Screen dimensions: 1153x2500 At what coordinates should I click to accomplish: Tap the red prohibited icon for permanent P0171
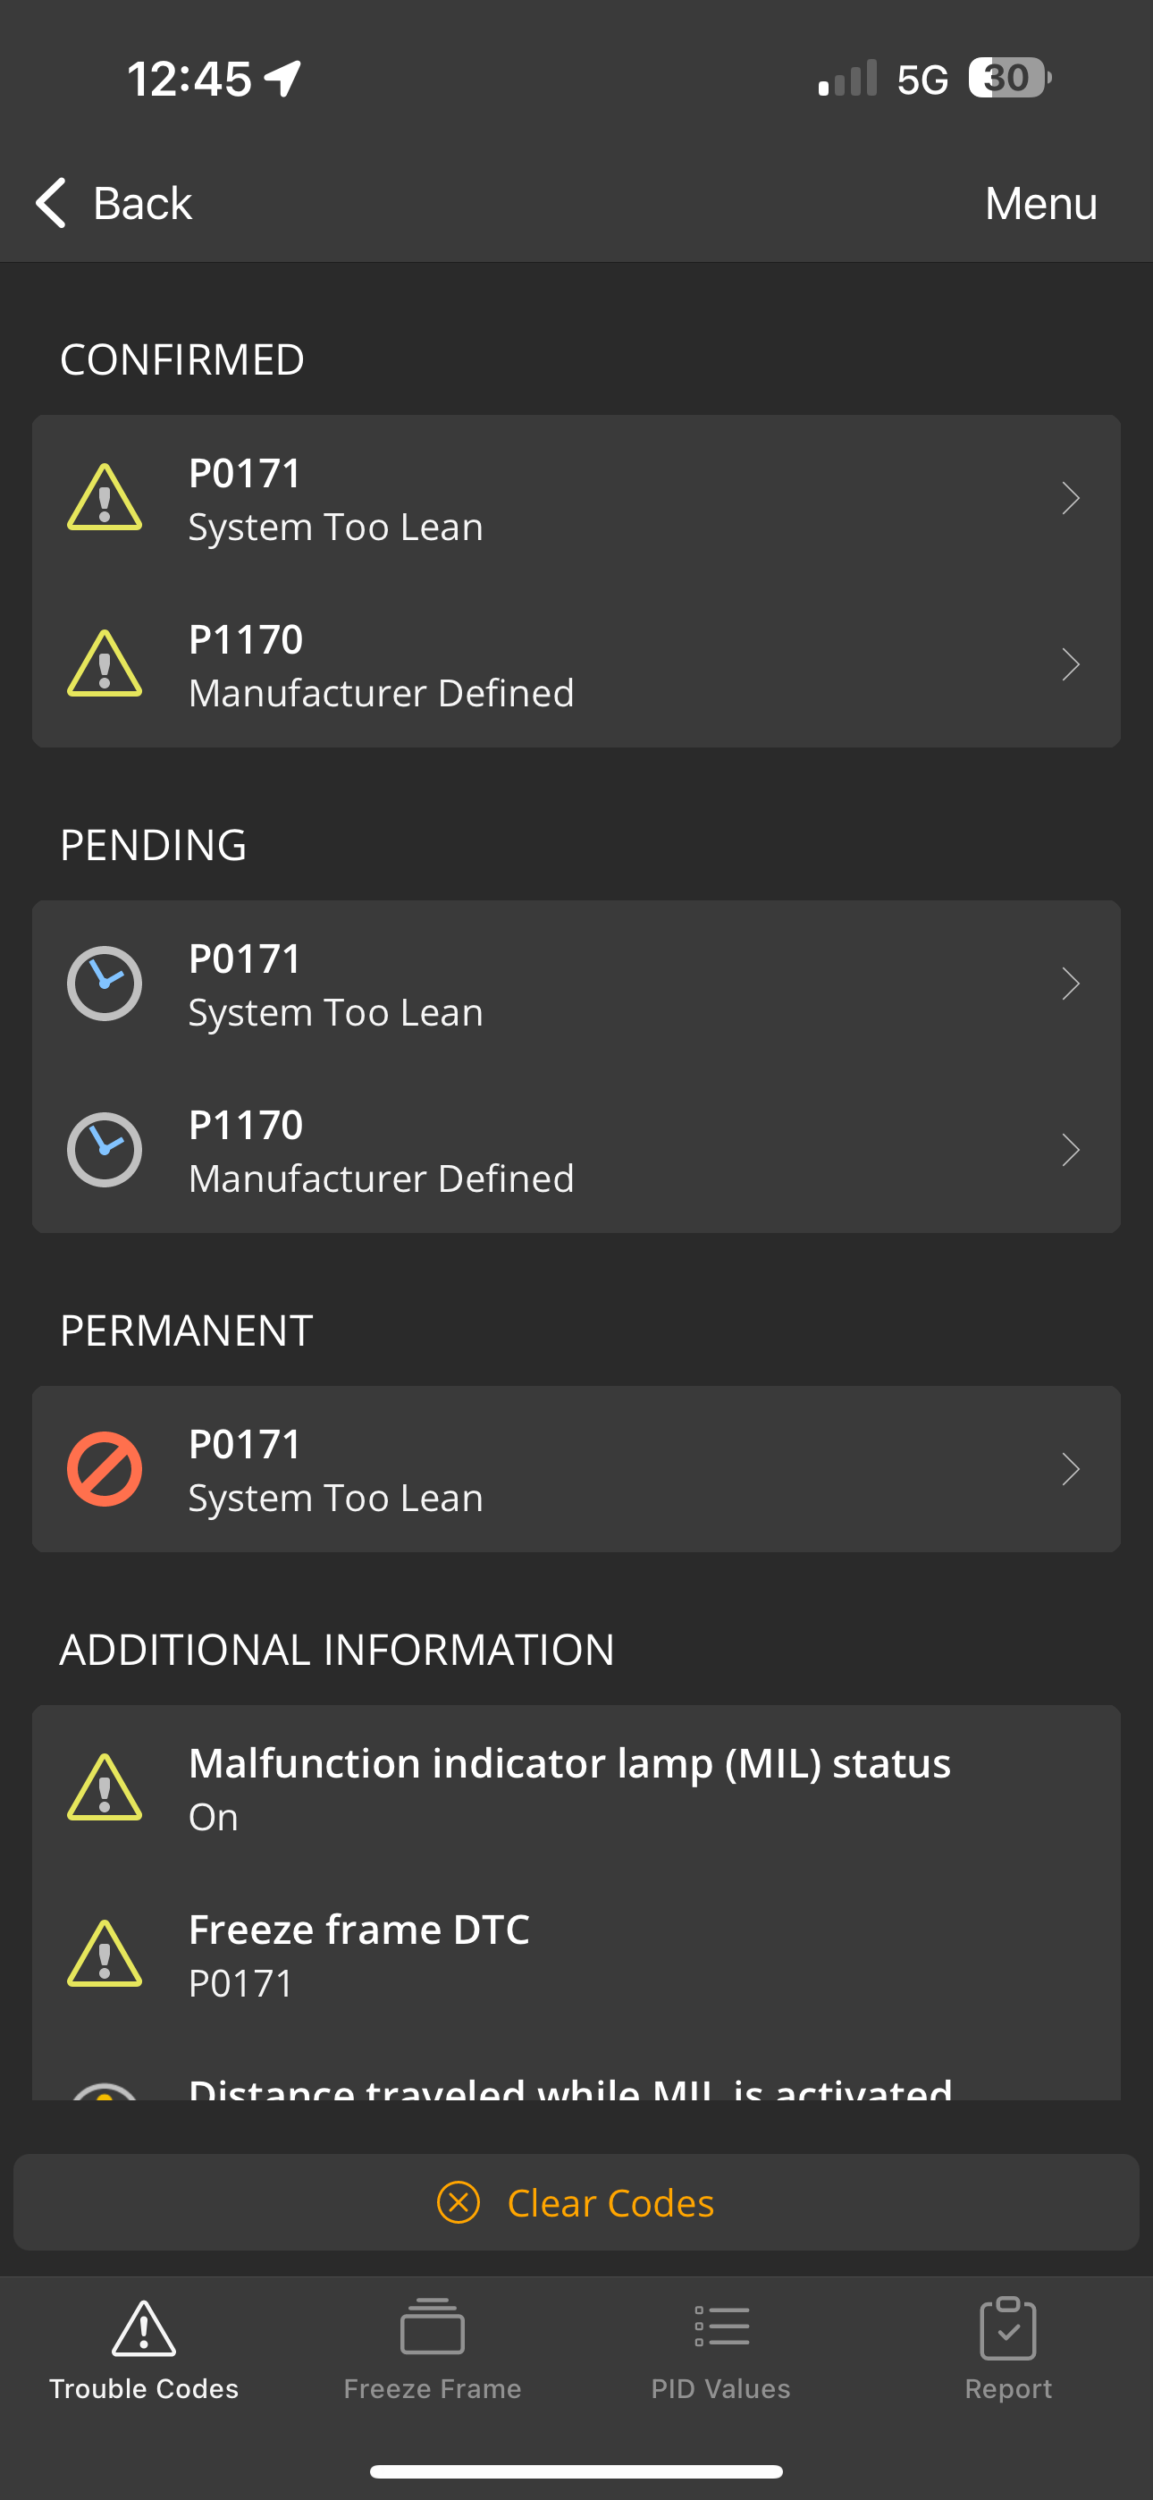point(105,1468)
